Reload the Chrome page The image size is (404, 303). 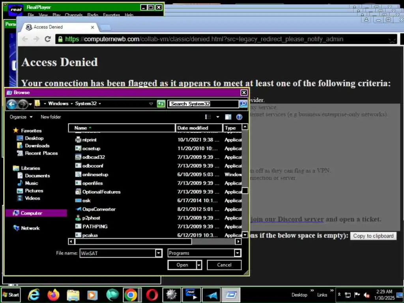point(48,39)
